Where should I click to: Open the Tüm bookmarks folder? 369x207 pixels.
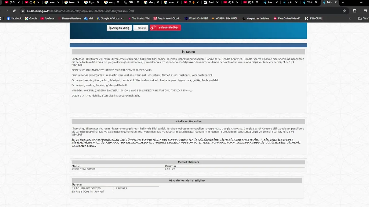363,18
